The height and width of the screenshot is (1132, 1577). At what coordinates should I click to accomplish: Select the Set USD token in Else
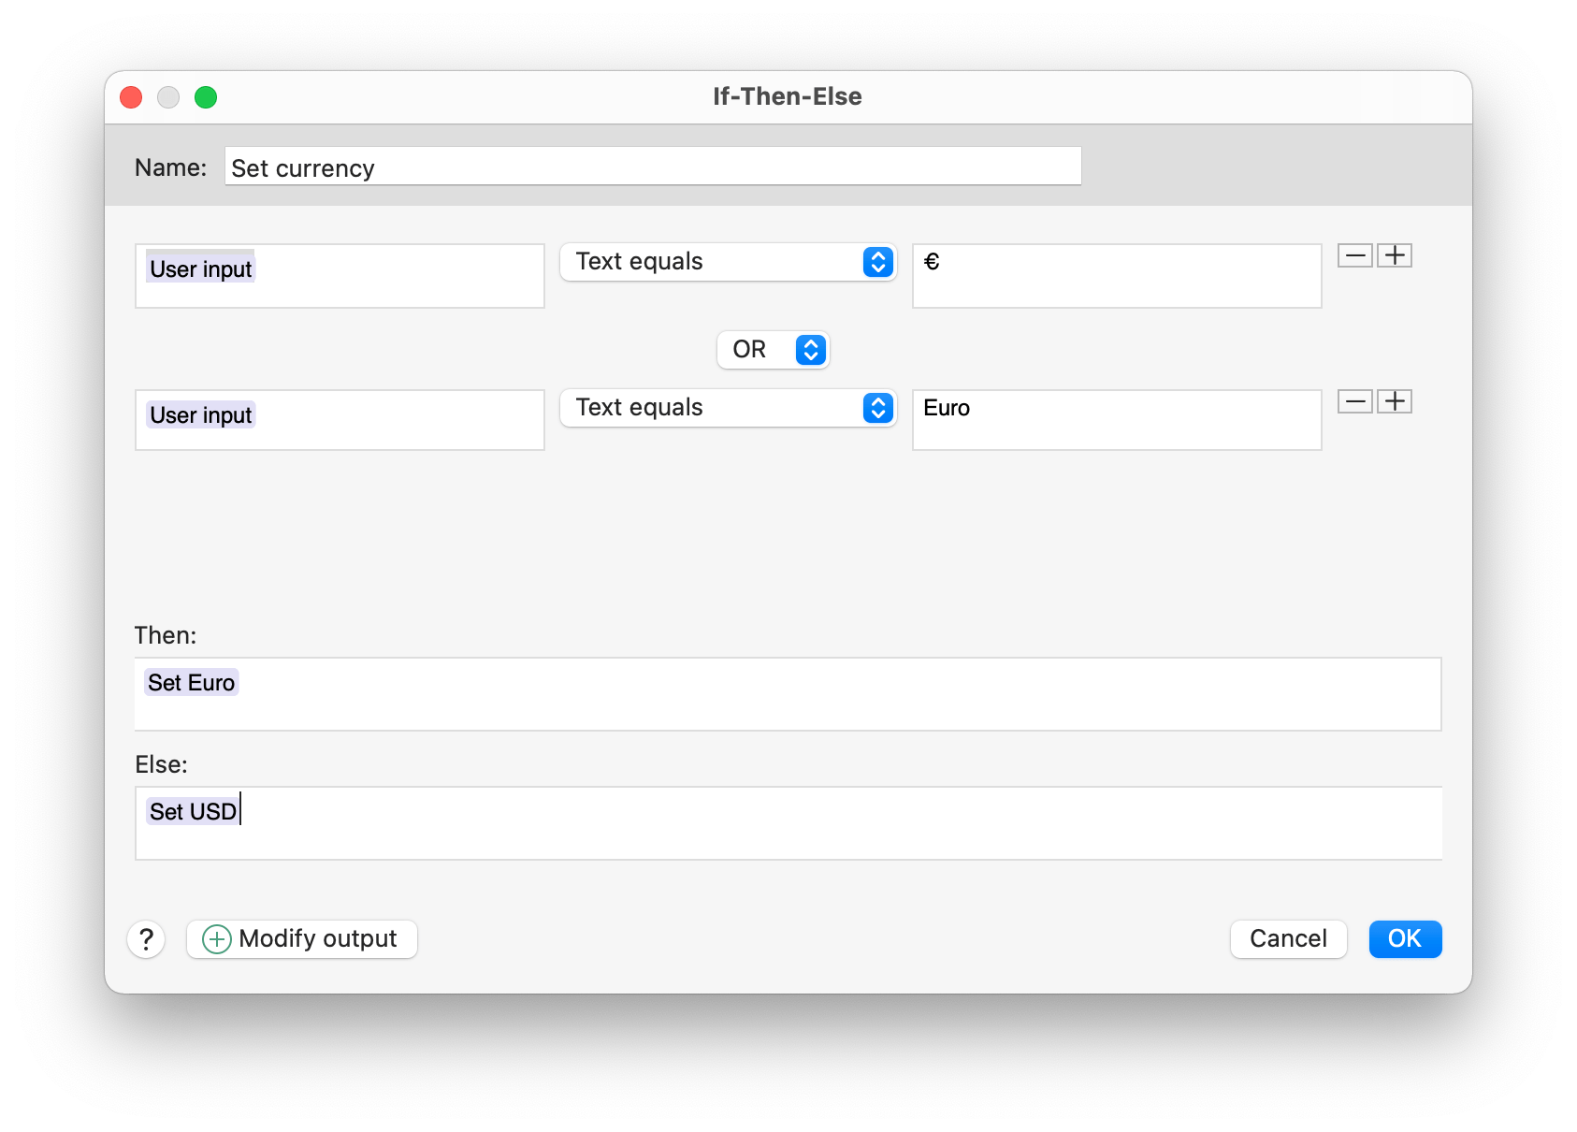193,811
